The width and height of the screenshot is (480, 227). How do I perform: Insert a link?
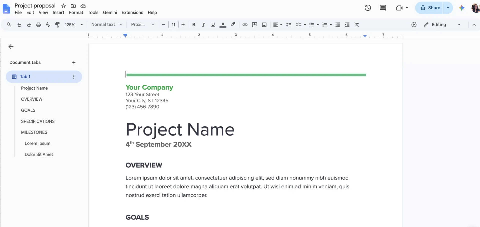click(245, 24)
